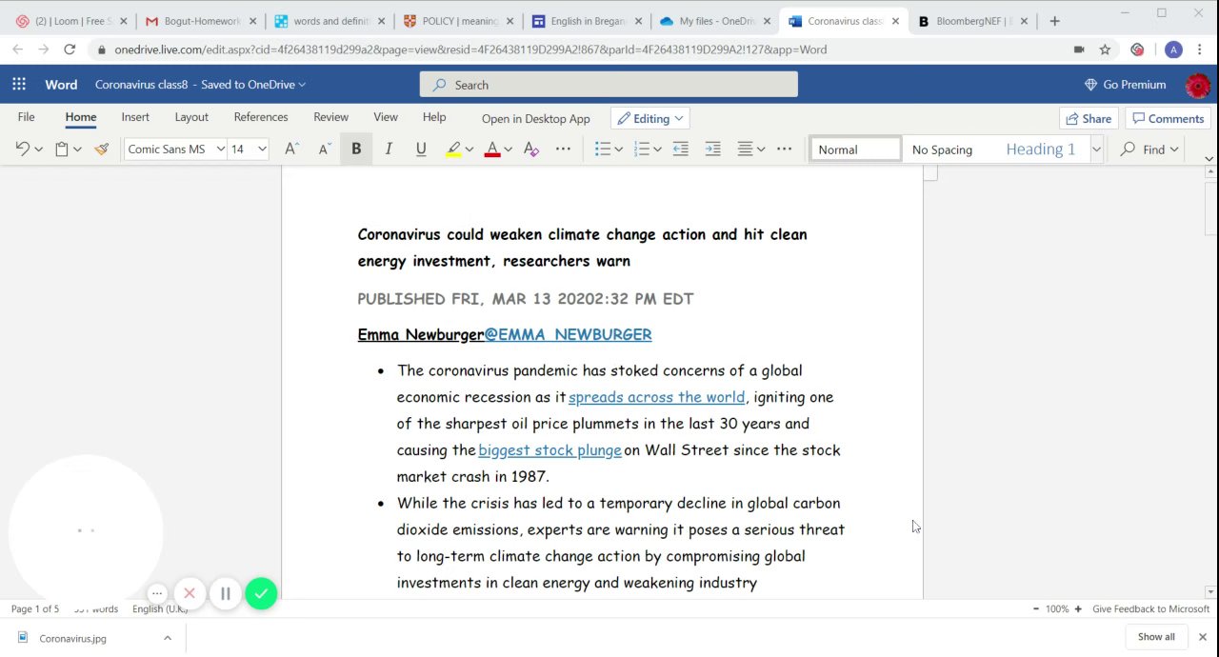Open font color dropdown arrow

coord(508,149)
